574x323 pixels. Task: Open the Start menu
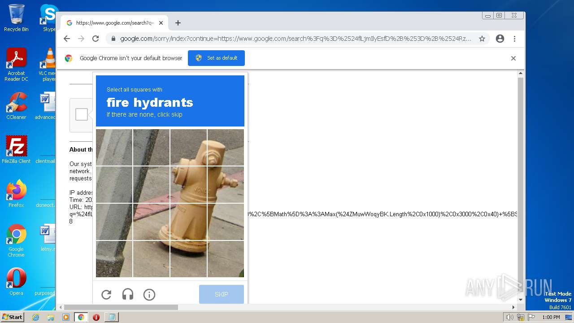pyautogui.click(x=13, y=317)
